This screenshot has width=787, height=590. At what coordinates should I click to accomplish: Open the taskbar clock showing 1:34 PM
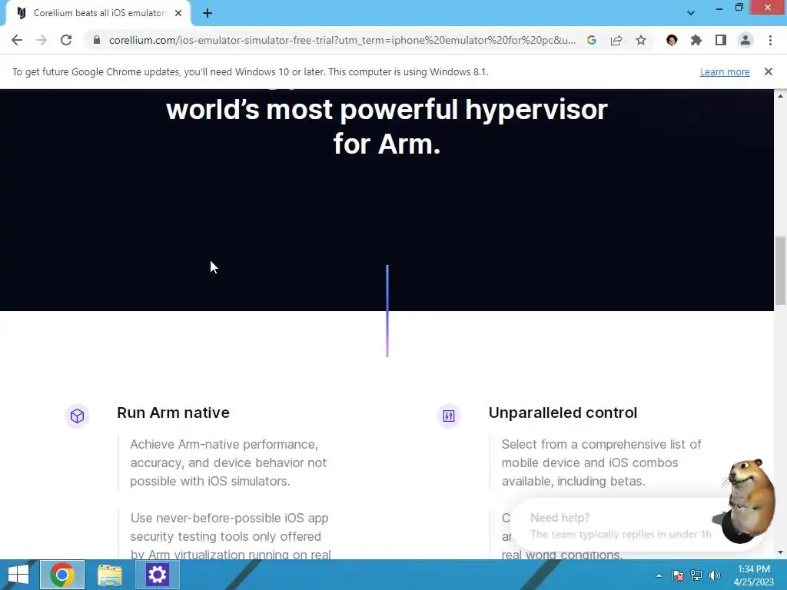(754, 575)
